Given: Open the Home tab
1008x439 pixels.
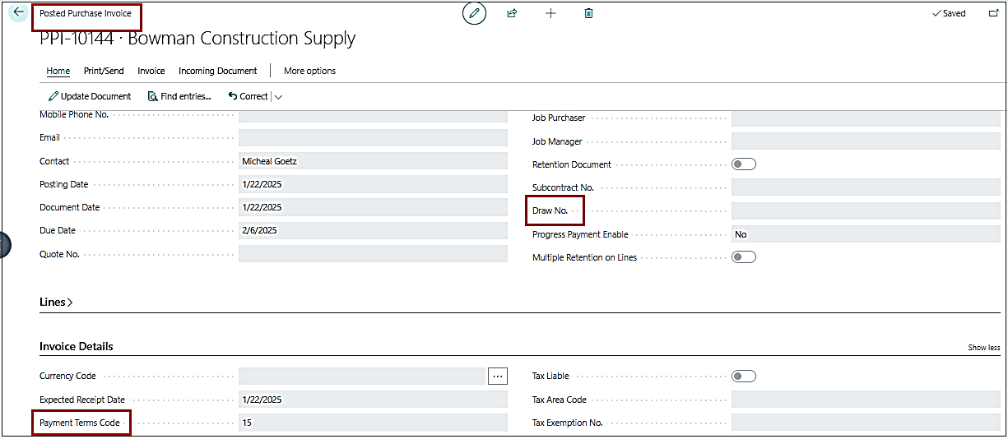Looking at the screenshot, I should click(x=58, y=71).
